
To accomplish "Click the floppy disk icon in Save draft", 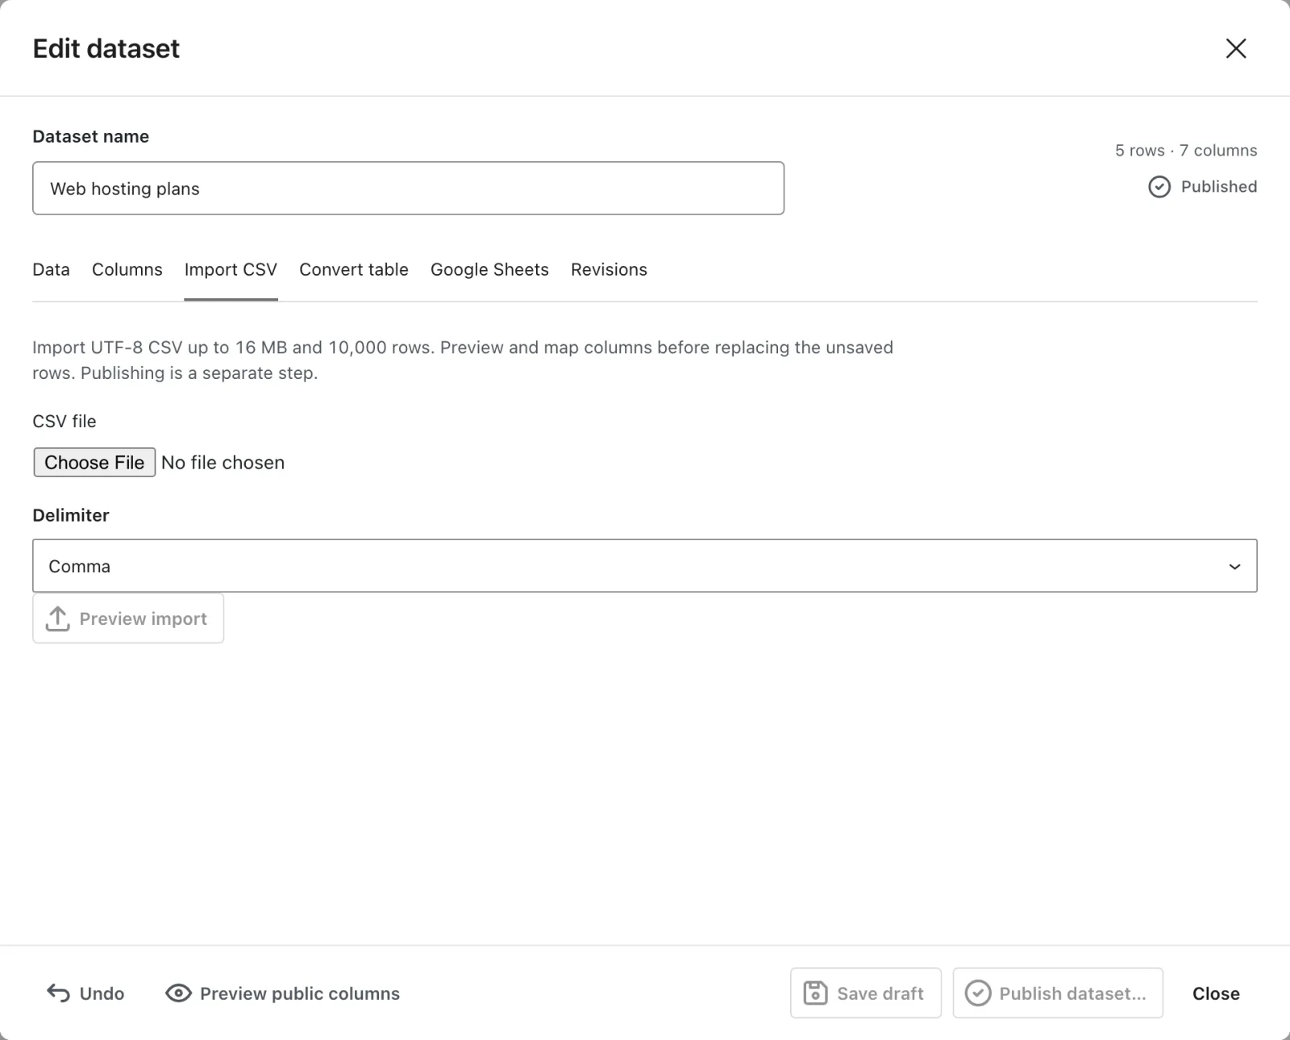I will (815, 993).
